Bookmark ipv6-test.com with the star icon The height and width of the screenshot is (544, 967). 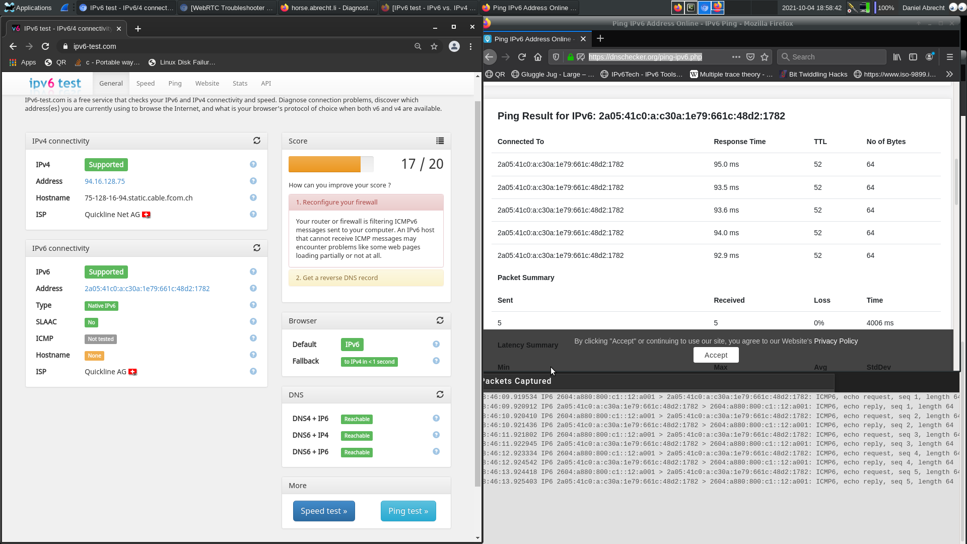pyautogui.click(x=434, y=46)
